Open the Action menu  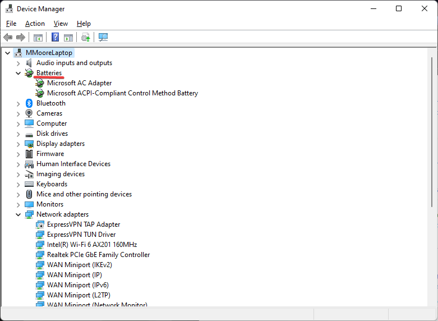tap(35, 24)
